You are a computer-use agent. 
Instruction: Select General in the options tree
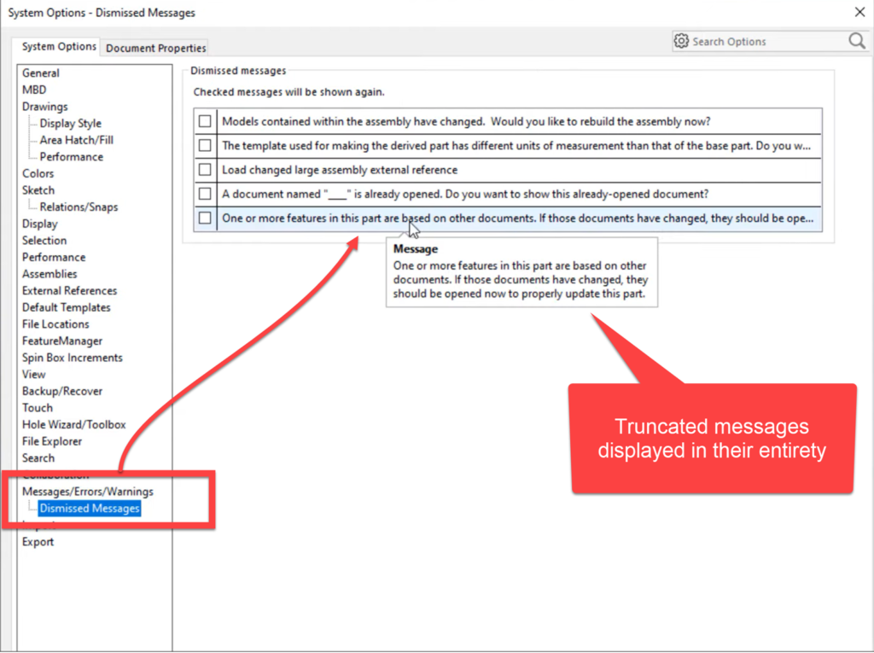pyautogui.click(x=41, y=73)
